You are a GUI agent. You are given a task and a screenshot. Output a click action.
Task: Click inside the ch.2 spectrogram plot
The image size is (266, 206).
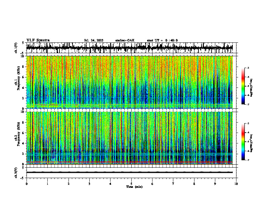pyautogui.click(x=130, y=138)
